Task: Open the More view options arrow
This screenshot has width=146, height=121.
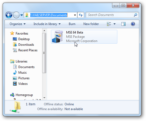Action: [x=114, y=24]
